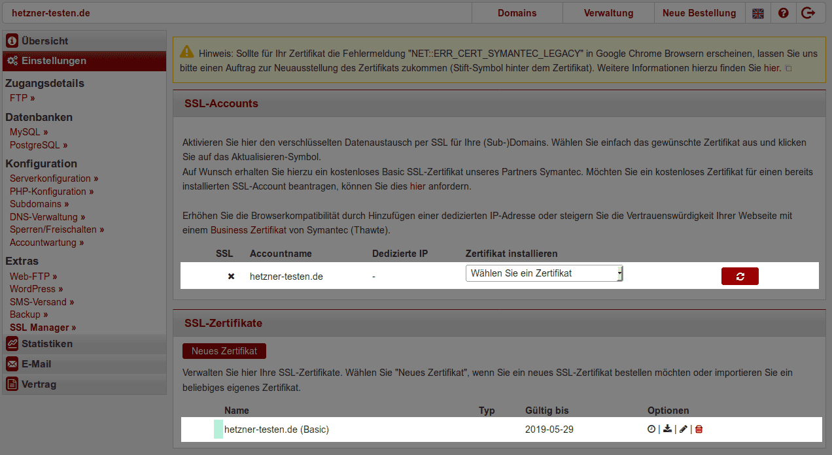Image resolution: width=832 pixels, height=455 pixels.
Task: Open the Domains menu
Action: pyautogui.click(x=517, y=13)
